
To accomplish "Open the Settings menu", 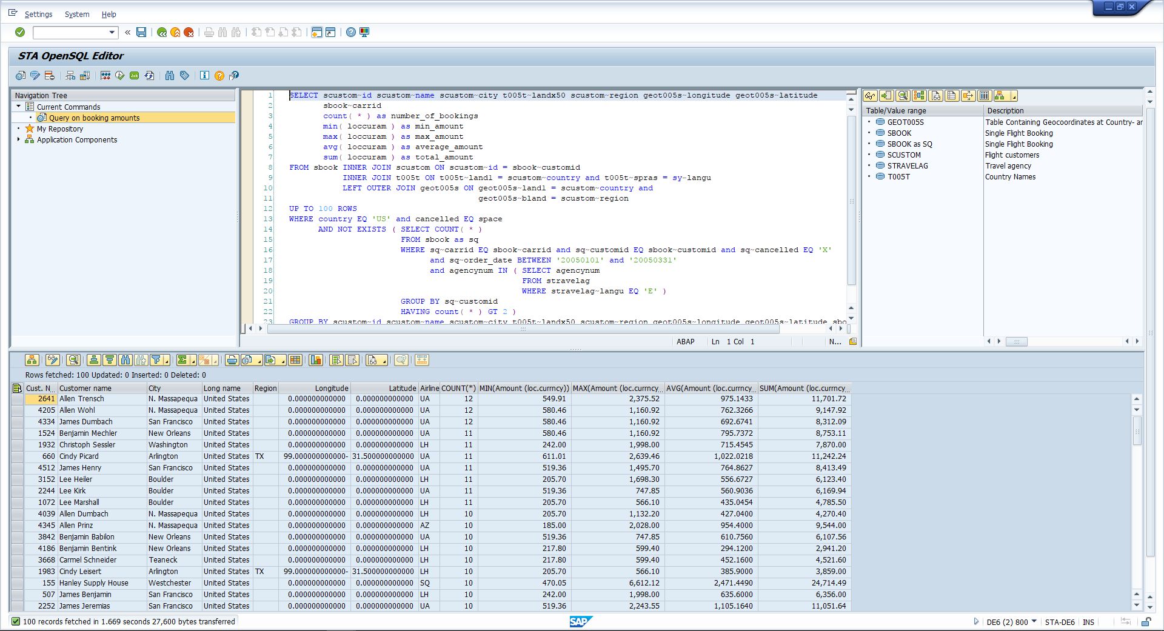I will pyautogui.click(x=38, y=14).
